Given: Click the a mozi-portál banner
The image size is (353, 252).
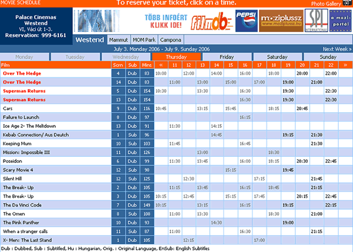Looking at the screenshot, I should click(341, 21).
